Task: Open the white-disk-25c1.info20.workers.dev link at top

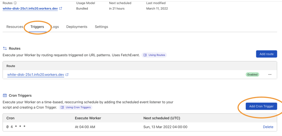Action: point(30,8)
